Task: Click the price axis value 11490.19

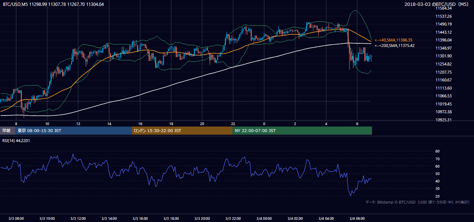Action: tap(444, 24)
